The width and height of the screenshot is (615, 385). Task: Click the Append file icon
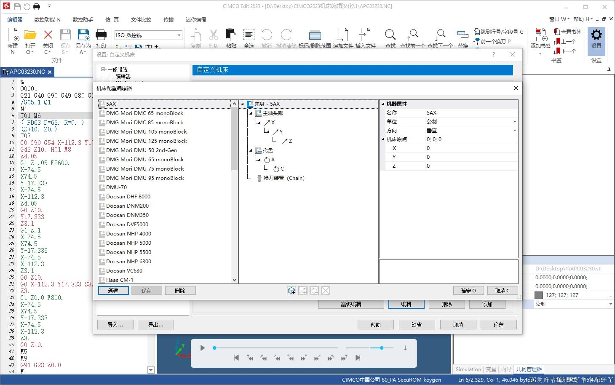tap(343, 35)
